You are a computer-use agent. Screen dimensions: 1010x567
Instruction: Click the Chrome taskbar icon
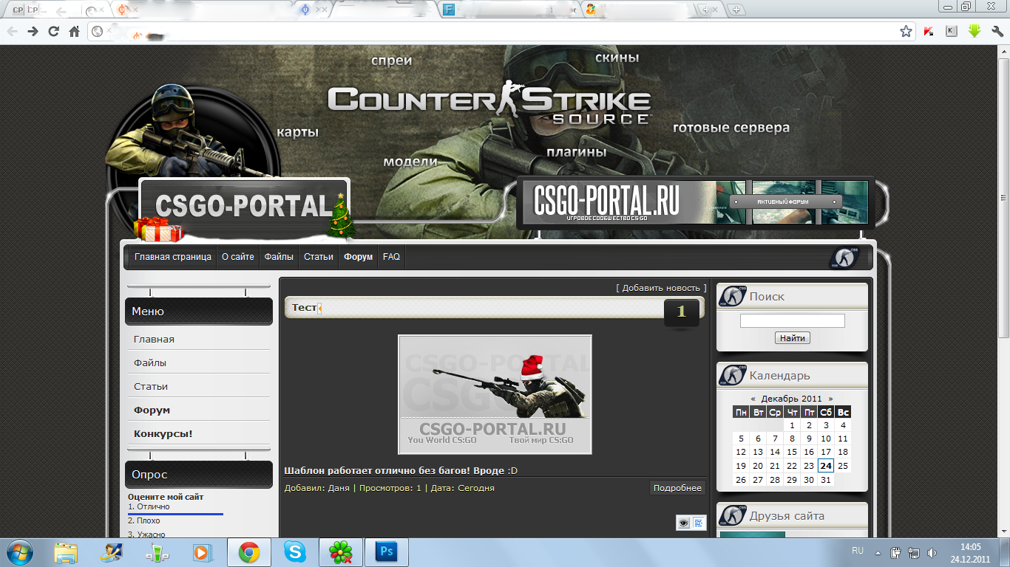click(248, 552)
